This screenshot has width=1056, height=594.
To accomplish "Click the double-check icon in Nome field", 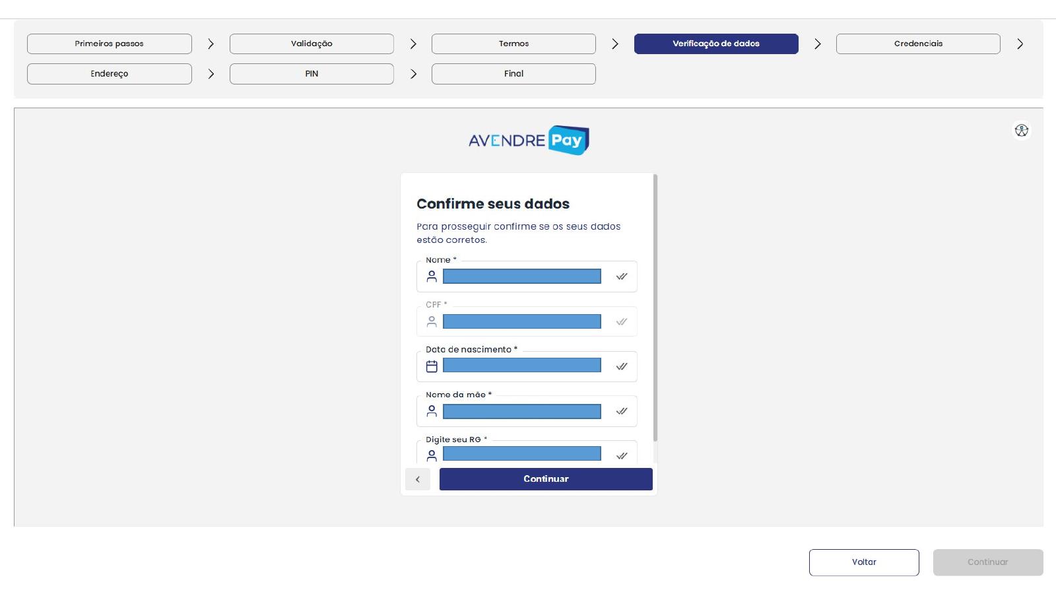I will [622, 277].
